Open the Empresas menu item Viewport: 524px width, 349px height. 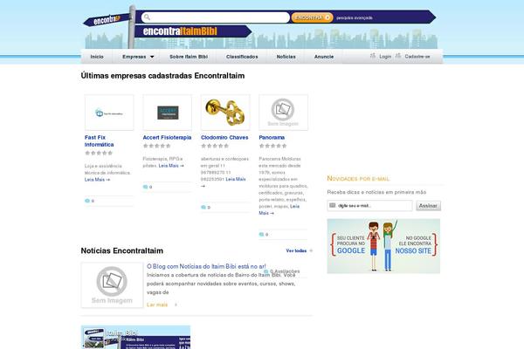134,57
